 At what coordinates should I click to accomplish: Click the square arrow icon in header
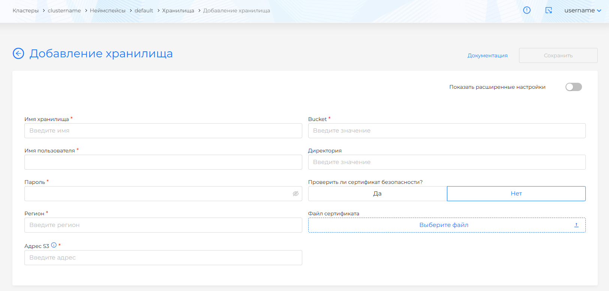click(x=549, y=10)
